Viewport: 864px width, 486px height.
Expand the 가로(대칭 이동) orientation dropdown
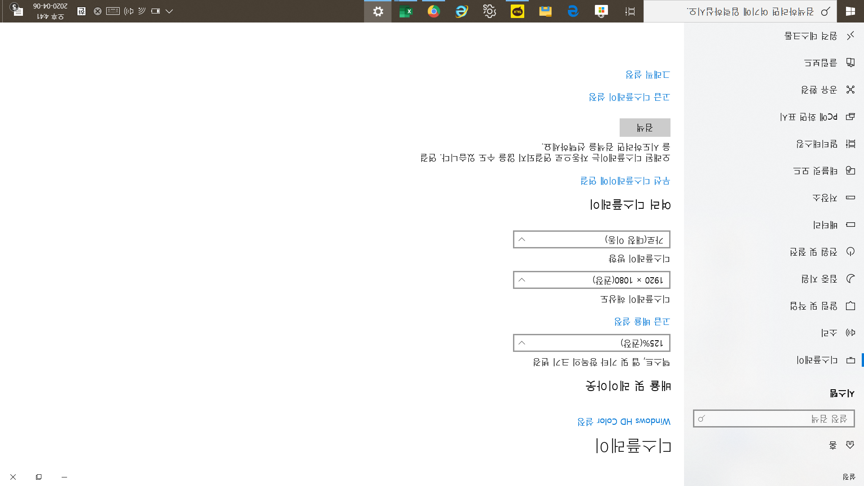tap(591, 239)
